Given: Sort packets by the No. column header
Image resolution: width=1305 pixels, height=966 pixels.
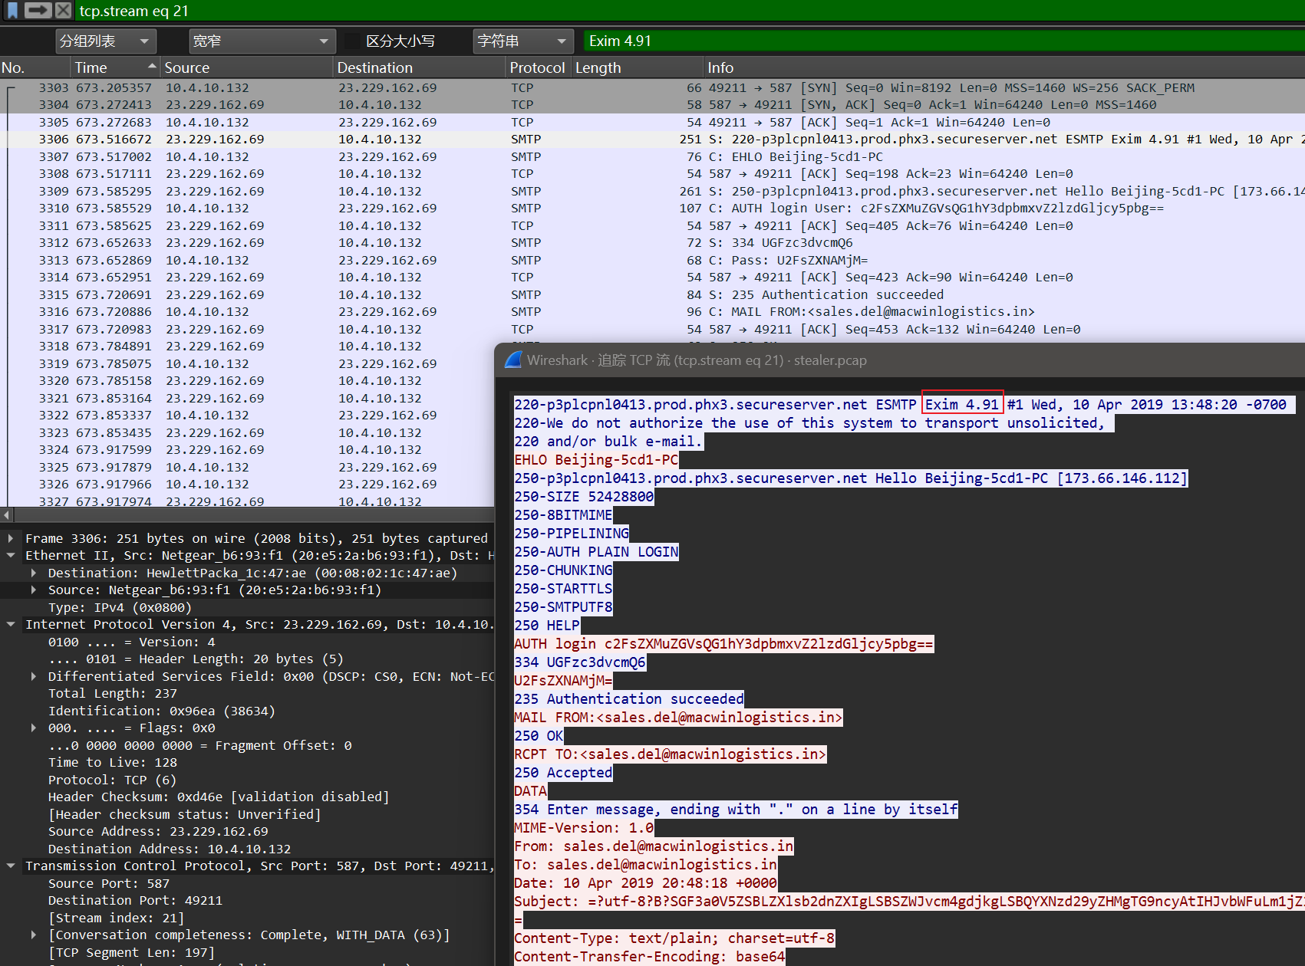Looking at the screenshot, I should click(x=35, y=67).
